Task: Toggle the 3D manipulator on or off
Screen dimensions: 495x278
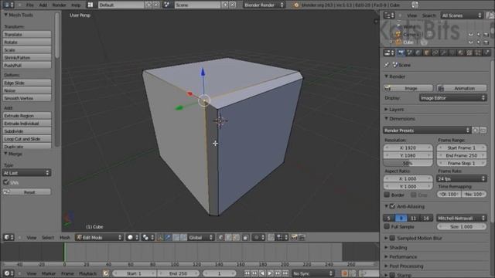Action: point(160,237)
